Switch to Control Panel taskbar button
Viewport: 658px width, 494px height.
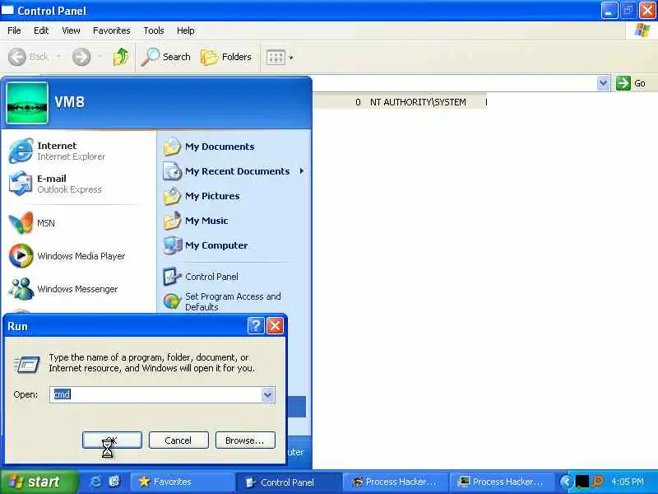pyautogui.click(x=289, y=482)
